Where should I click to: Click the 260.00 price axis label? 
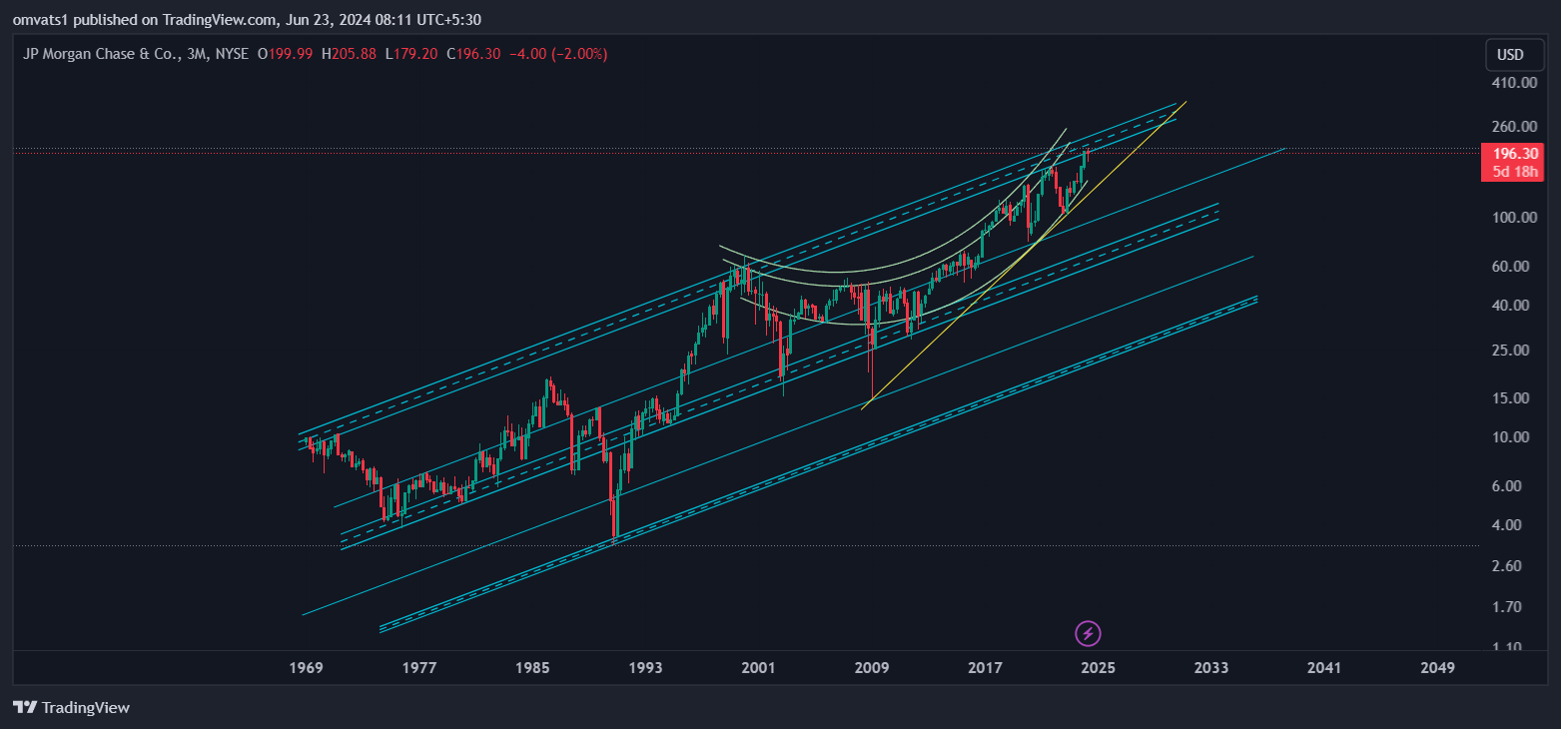coord(1514,127)
